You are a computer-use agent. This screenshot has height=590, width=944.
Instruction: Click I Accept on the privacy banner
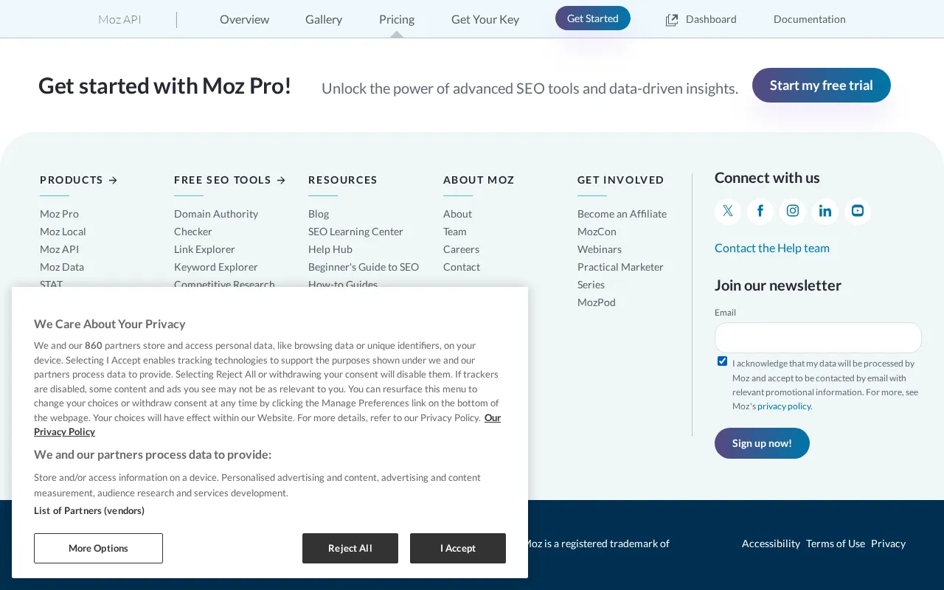tap(458, 548)
